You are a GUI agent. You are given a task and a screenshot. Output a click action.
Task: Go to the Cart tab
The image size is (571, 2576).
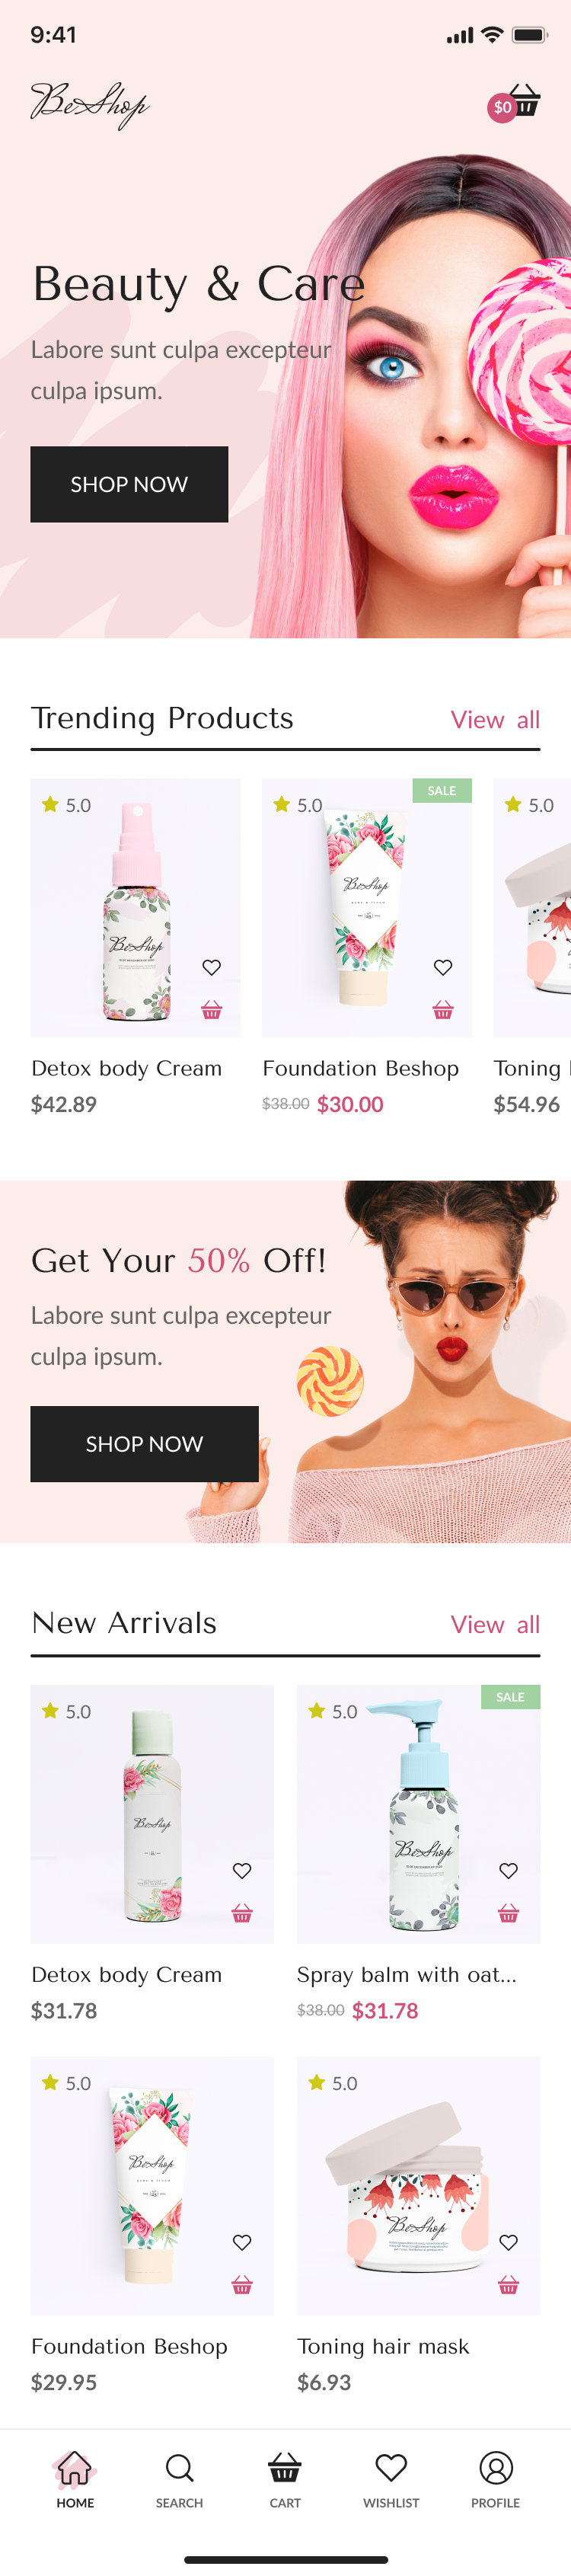click(x=285, y=2479)
